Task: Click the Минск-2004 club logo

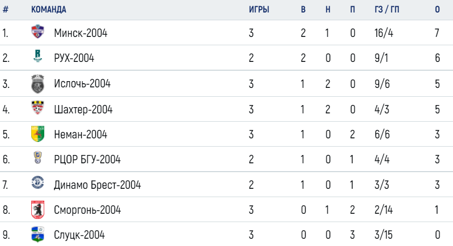Action: pos(37,32)
